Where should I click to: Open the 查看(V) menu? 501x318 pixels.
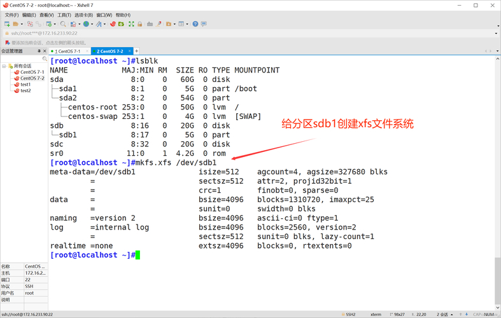tap(46, 15)
